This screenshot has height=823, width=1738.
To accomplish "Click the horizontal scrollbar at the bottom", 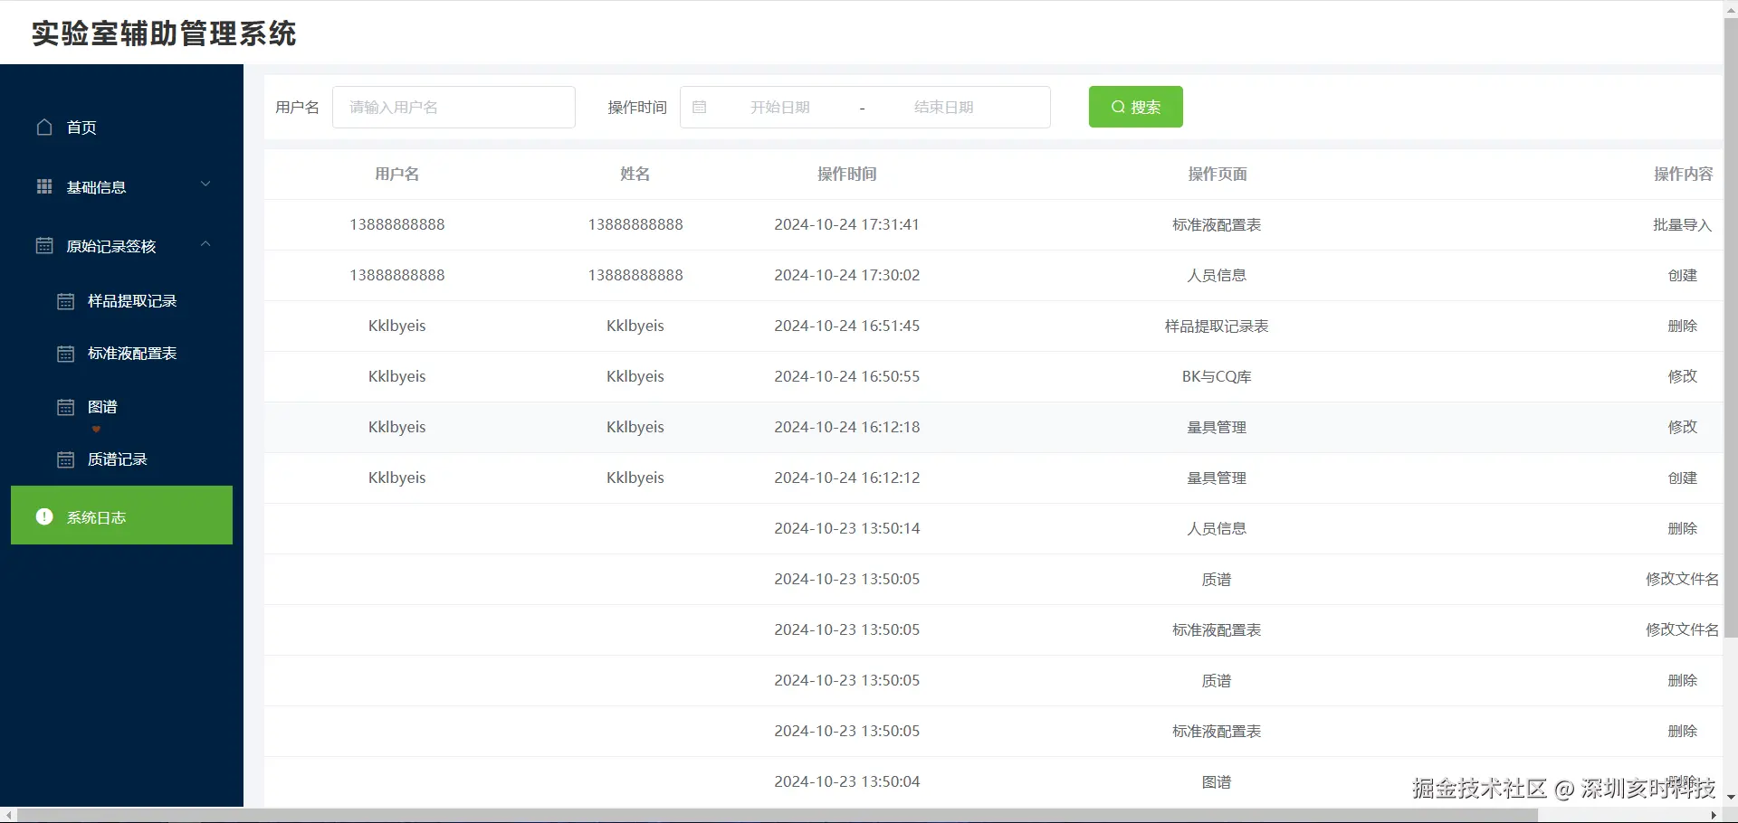I will [x=778, y=815].
